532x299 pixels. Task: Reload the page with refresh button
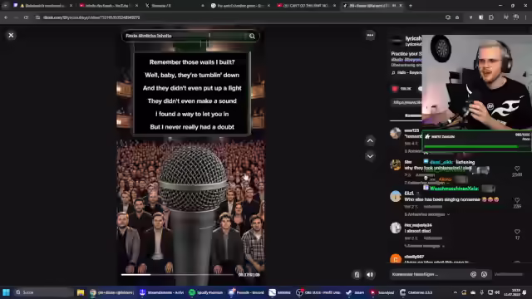(26, 17)
